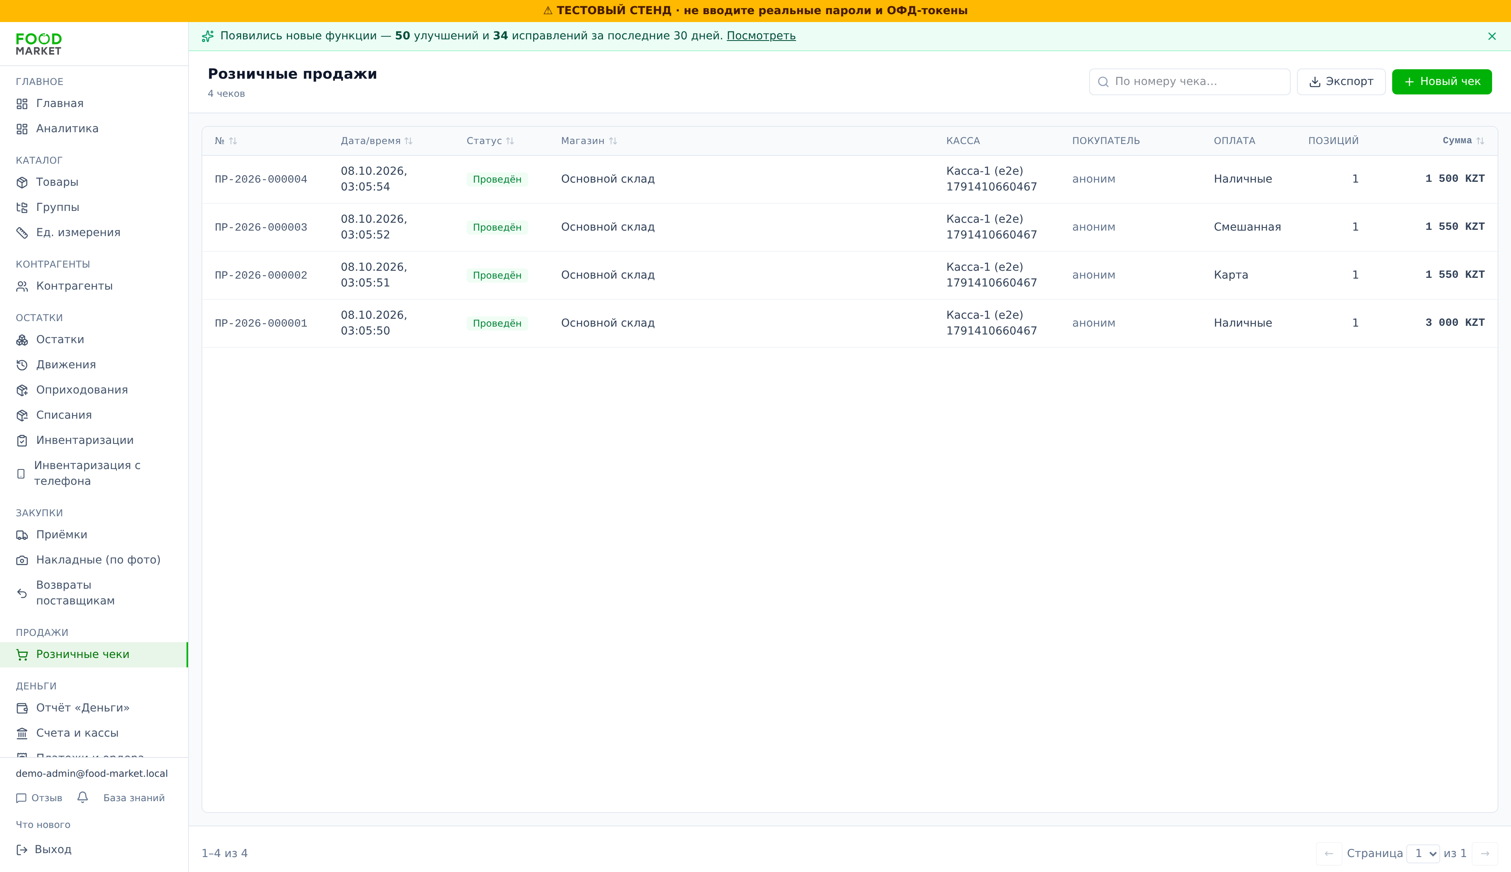Click the sort icon beside № column

point(233,141)
